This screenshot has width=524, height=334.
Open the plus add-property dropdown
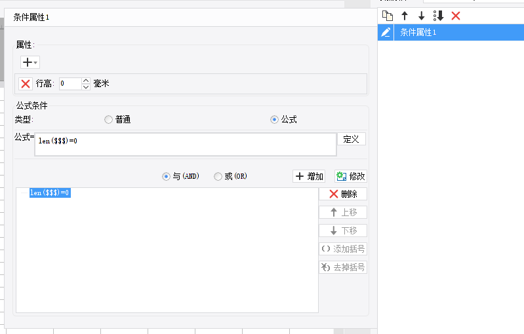point(30,62)
